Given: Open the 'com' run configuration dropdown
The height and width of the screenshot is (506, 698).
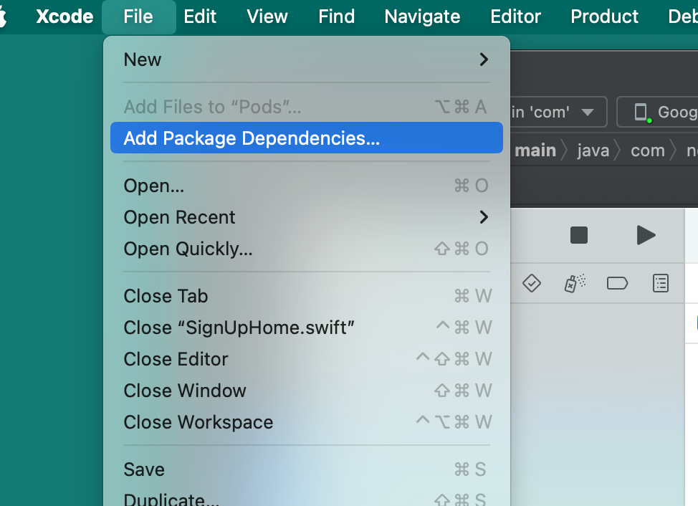Looking at the screenshot, I should click(559, 112).
